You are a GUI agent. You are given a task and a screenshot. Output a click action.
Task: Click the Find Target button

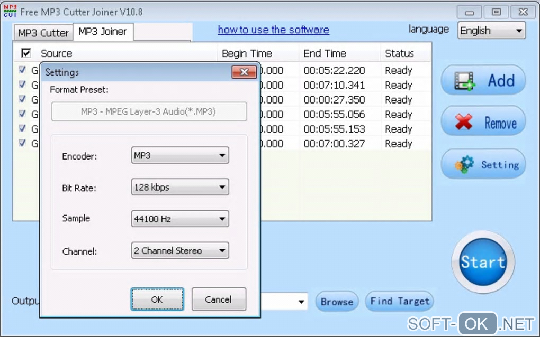(x=400, y=301)
